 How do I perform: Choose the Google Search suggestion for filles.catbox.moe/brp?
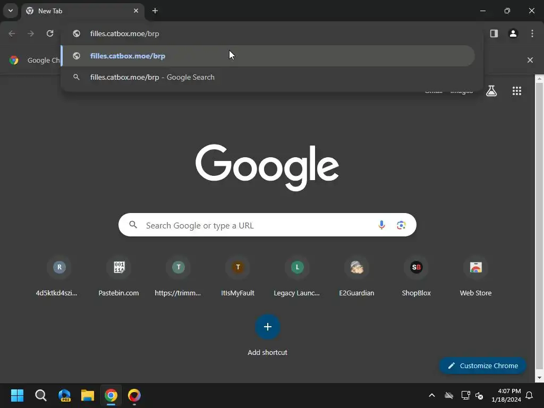click(x=268, y=77)
